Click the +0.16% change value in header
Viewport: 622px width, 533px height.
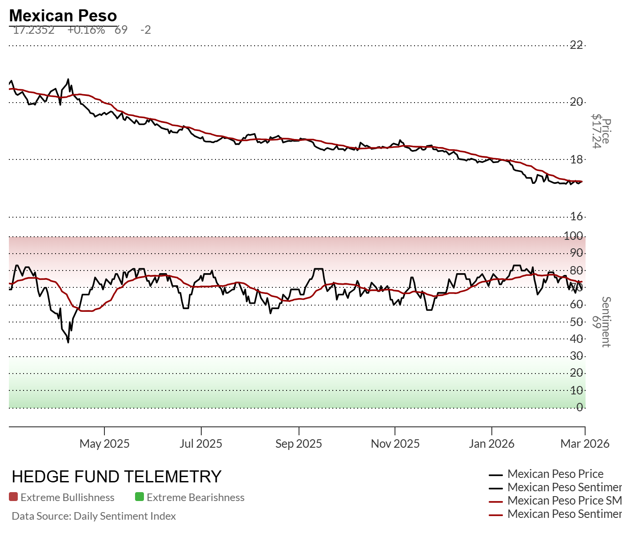86,30
